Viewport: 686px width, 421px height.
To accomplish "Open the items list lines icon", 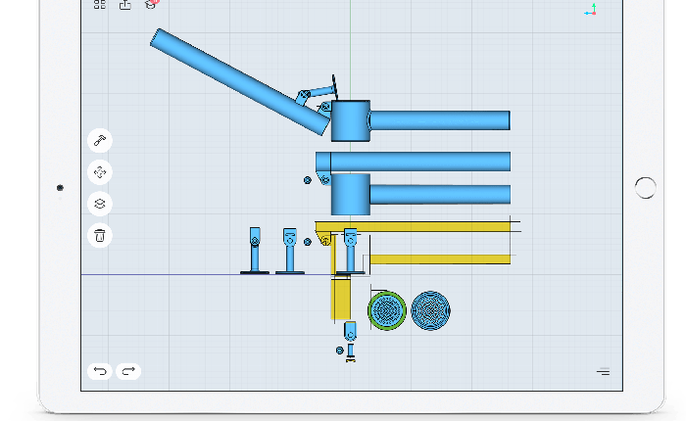I will click(x=604, y=372).
